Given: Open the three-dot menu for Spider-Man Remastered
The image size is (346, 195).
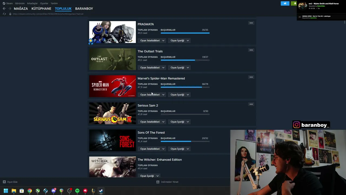Looking at the screenshot, I should pyautogui.click(x=251, y=77).
